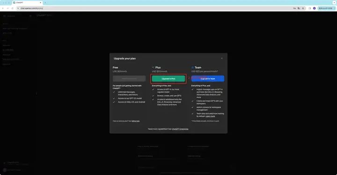This screenshot has width=337, height=175.
Task: Bookmark this page with the star icon
Action: tap(303, 8)
